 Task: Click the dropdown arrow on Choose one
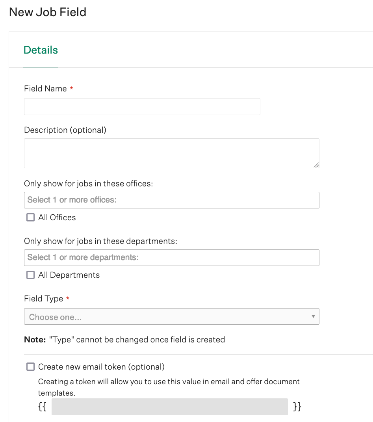pos(313,316)
